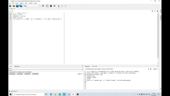Step out of the function using the toolbar icon
This screenshot has height=96, width=170.
click(66, 6)
